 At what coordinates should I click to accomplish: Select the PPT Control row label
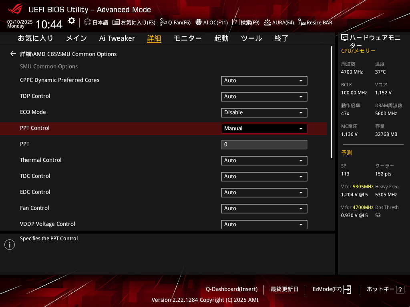point(35,128)
